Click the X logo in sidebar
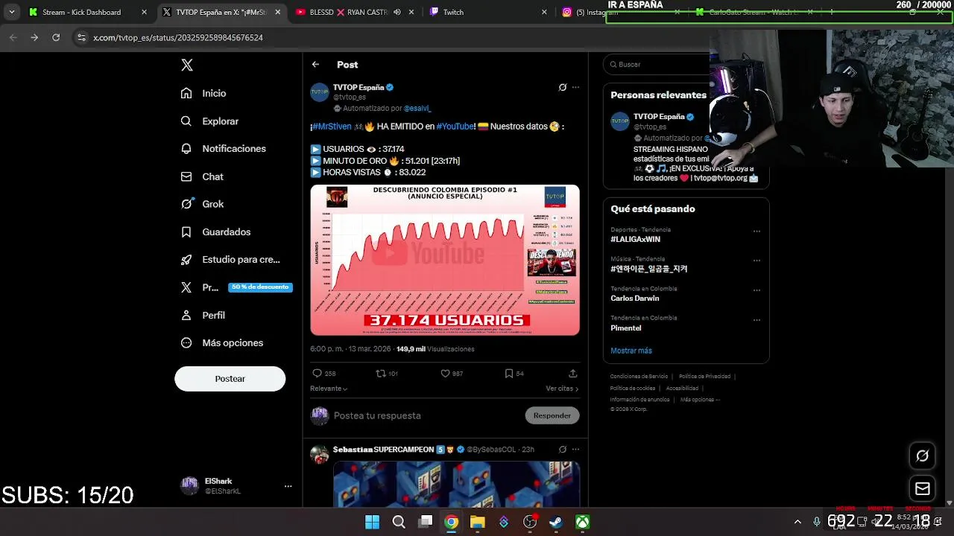 coord(187,65)
